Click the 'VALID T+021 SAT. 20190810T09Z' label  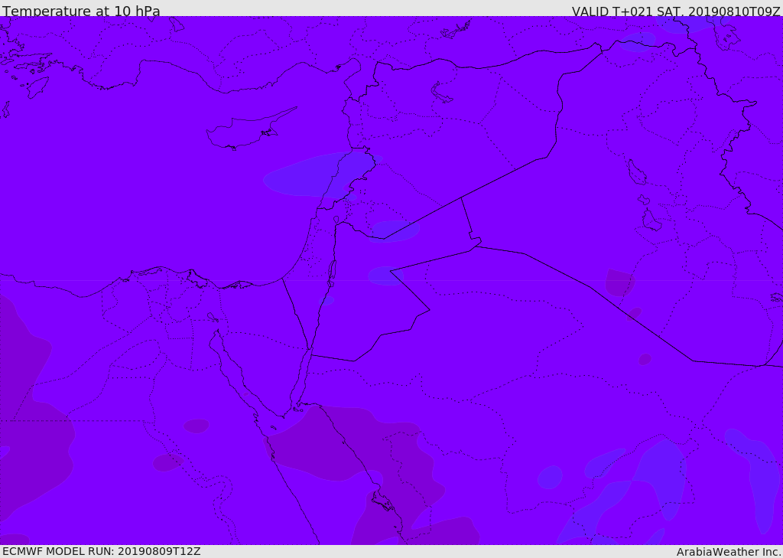pos(676,11)
